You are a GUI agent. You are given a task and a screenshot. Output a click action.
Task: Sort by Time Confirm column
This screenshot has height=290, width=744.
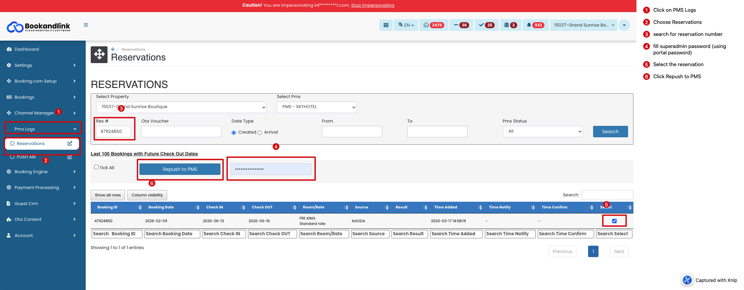[566, 207]
